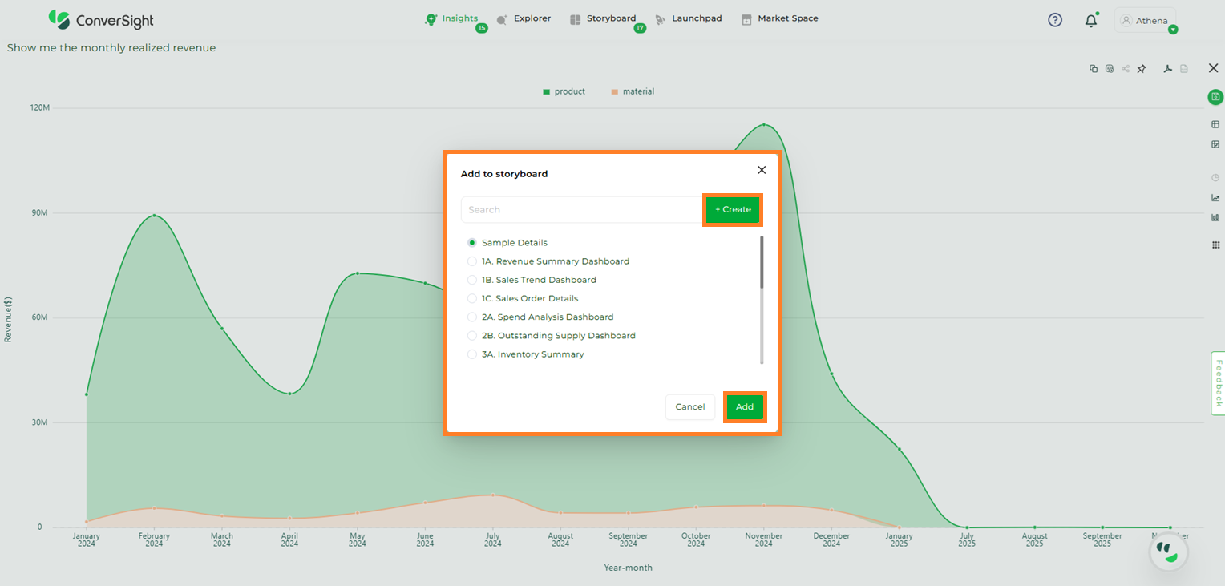Click the Cancel button in dialog

click(689, 407)
